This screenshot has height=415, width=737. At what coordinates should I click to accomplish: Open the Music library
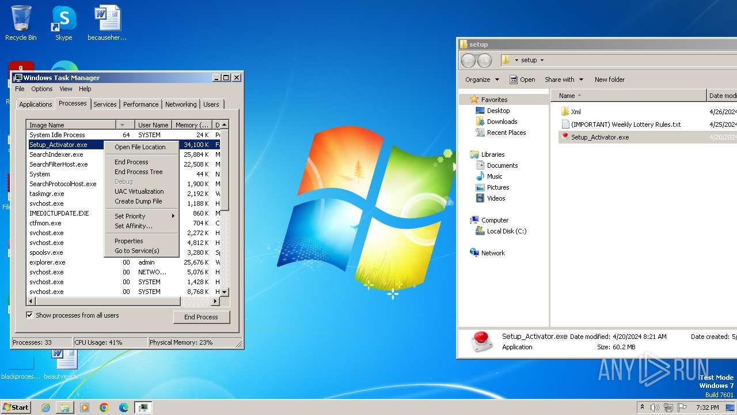click(495, 176)
